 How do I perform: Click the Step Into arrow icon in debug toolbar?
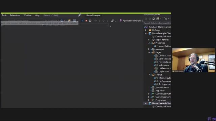pos(100,21)
